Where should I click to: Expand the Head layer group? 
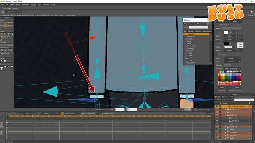(226, 130)
